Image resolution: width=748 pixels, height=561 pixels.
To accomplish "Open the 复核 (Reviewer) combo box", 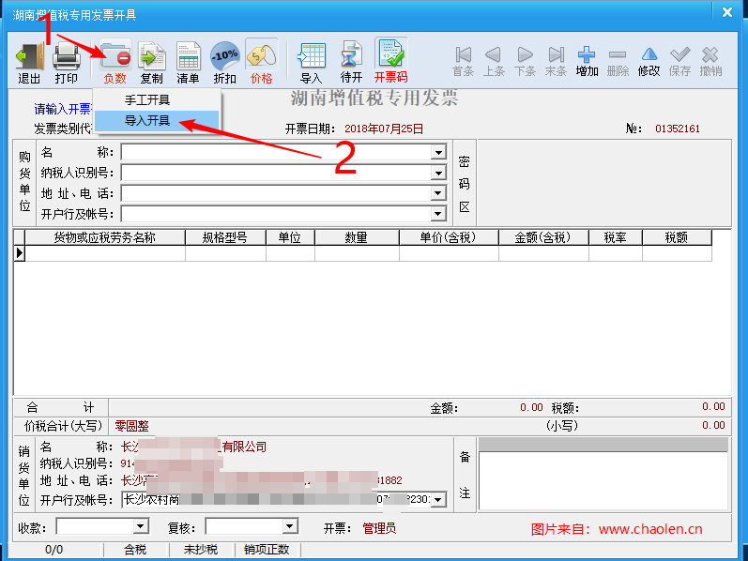I will pos(290,527).
